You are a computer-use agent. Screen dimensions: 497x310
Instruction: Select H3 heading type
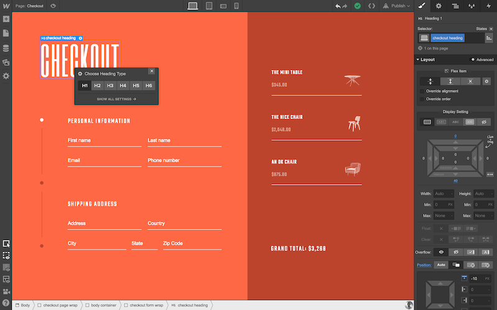[110, 86]
